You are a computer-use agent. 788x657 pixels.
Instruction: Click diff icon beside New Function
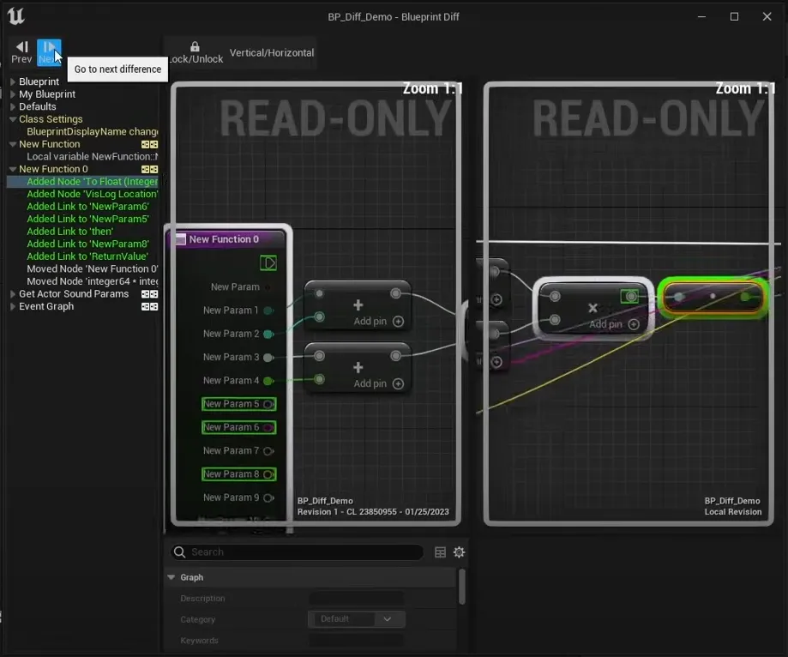(x=149, y=144)
